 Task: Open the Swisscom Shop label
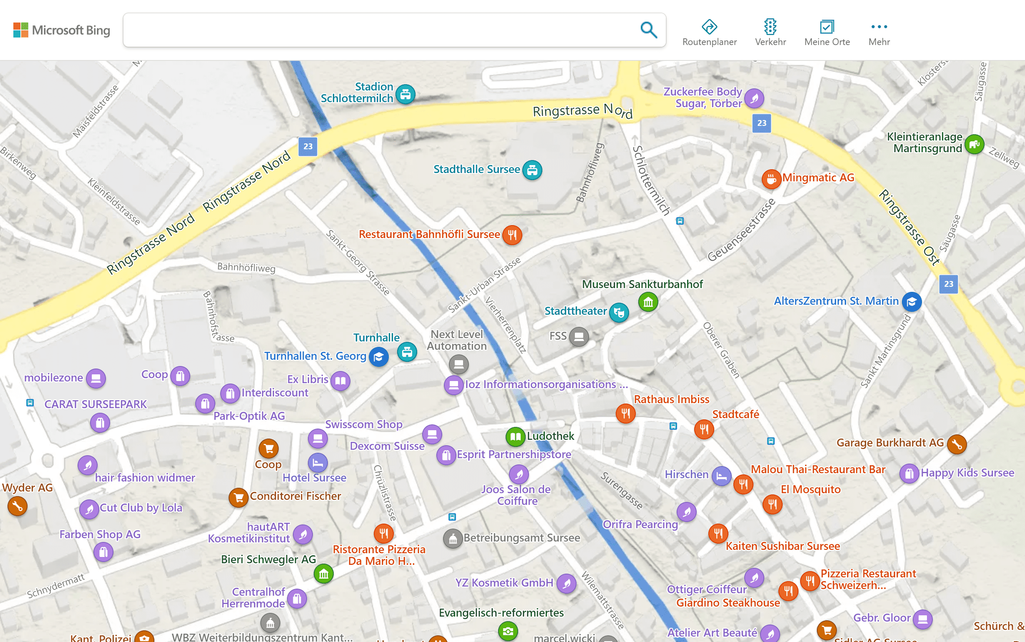pyautogui.click(x=364, y=424)
